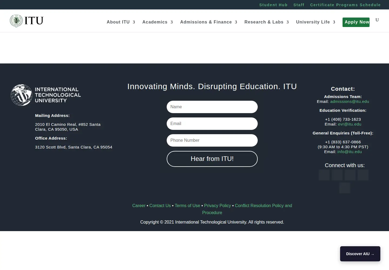389x270 pixels.
Task: Click the "Mailing Address:" label
Action: click(x=52, y=116)
